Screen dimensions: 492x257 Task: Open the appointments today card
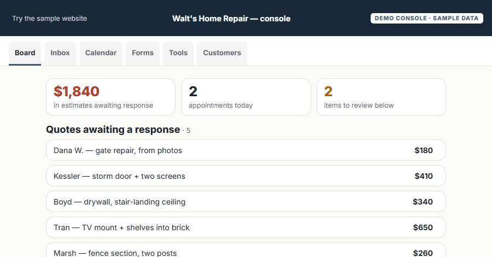(246, 97)
